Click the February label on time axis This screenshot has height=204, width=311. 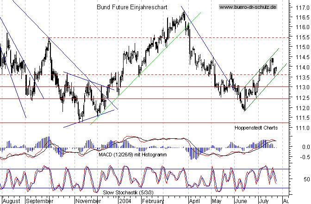153,201
